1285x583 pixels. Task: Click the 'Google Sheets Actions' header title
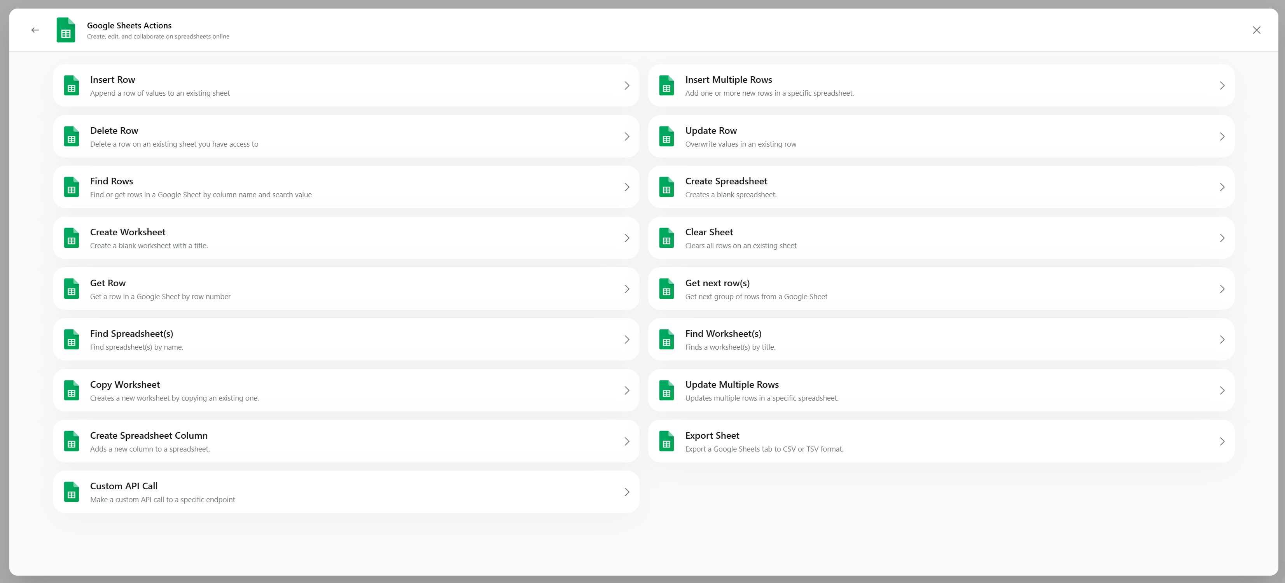pos(129,25)
